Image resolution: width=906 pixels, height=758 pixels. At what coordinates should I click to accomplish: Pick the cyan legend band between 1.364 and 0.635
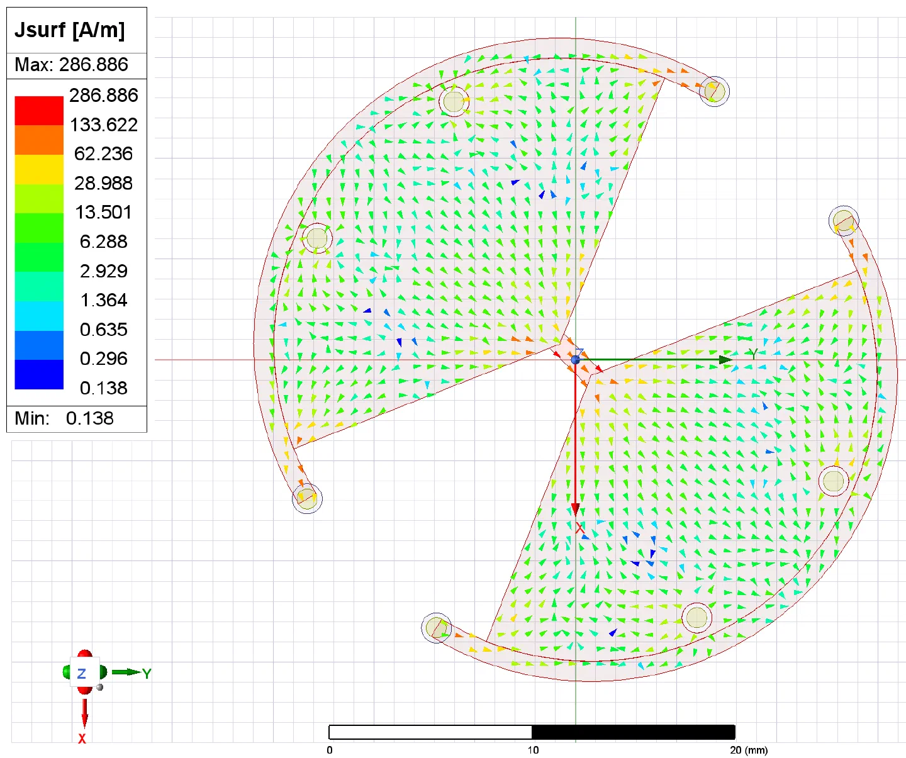coord(39,316)
